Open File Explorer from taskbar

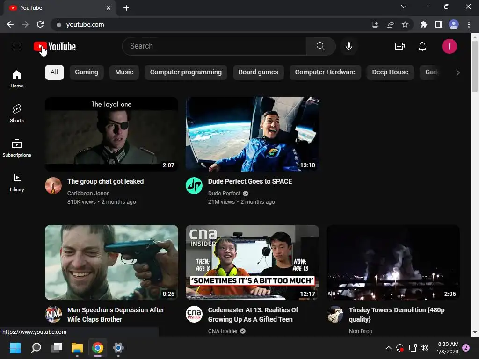[77, 348]
